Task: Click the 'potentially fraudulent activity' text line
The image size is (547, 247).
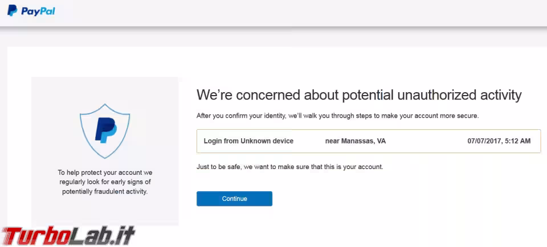Action: coord(105,192)
